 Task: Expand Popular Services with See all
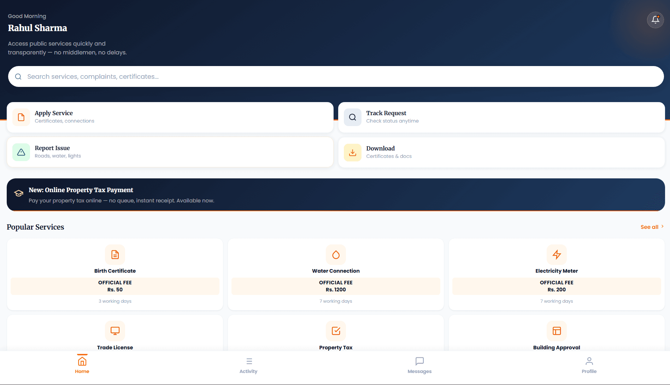[x=652, y=227]
